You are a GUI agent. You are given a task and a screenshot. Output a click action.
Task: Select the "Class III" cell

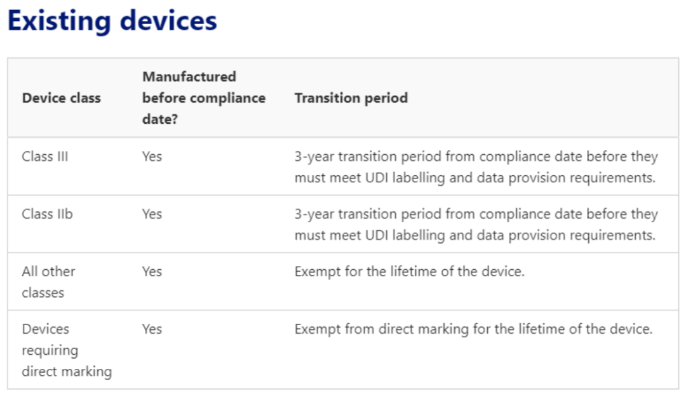[44, 156]
